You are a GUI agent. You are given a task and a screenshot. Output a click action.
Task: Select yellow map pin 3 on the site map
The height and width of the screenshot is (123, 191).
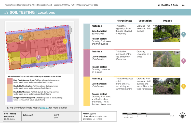[x=65, y=41]
